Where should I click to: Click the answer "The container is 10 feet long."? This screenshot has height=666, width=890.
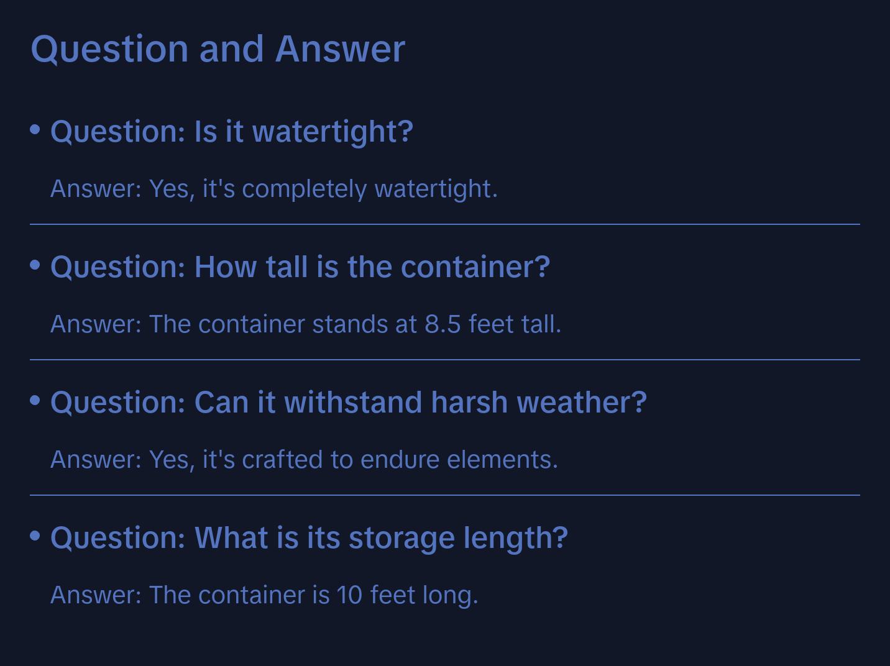tap(264, 595)
